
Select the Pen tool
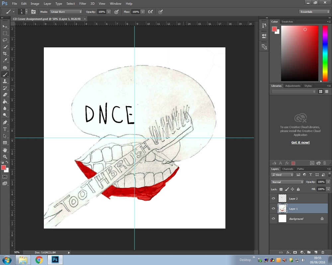(5, 122)
